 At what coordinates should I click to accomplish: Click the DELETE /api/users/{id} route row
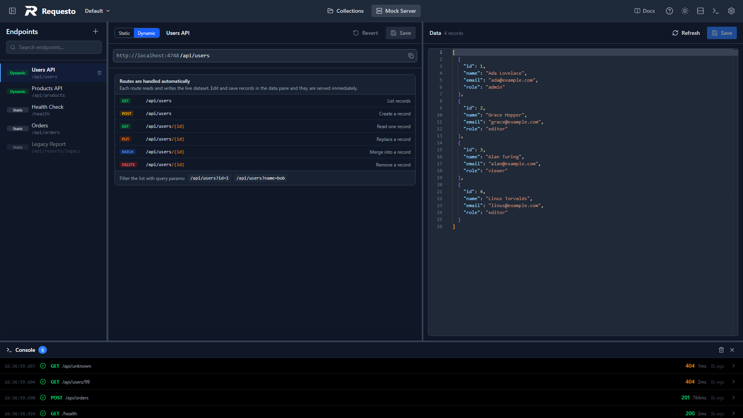(x=265, y=164)
